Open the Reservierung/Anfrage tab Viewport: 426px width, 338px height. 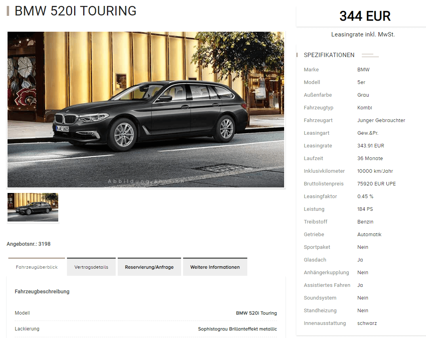(x=149, y=267)
